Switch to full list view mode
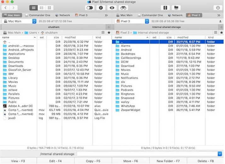Screen dimensions: 225x164 pos(34,8)
